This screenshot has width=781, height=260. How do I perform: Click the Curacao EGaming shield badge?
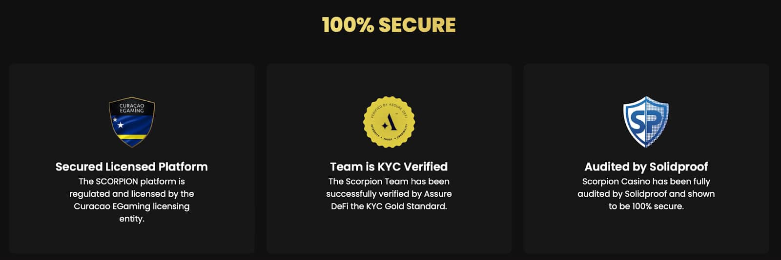pyautogui.click(x=131, y=122)
